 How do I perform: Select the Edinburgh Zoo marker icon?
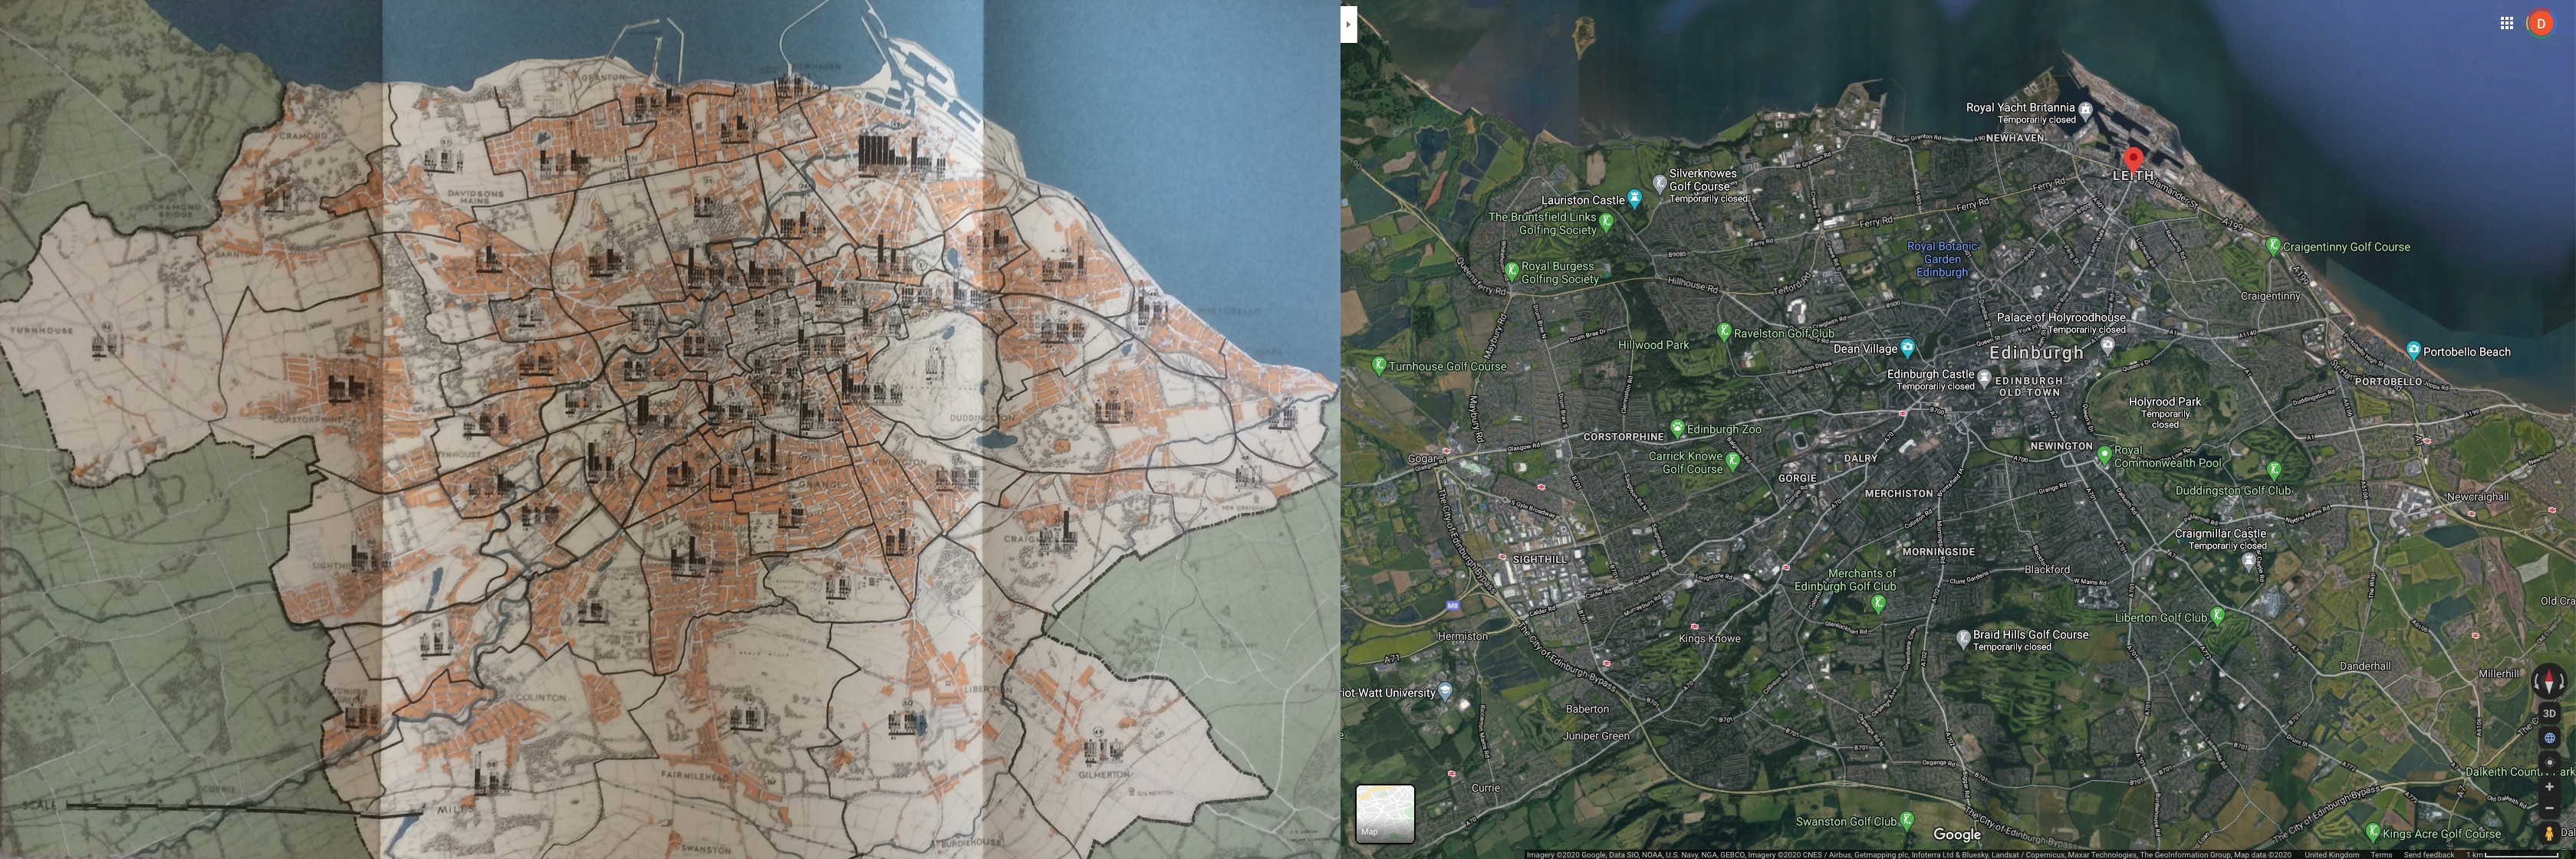click(1677, 428)
